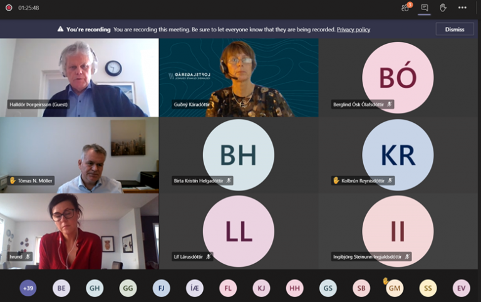Select Halldór Þorgeirsson's video tile
Image resolution: width=481 pixels, height=302 pixels.
point(79,78)
